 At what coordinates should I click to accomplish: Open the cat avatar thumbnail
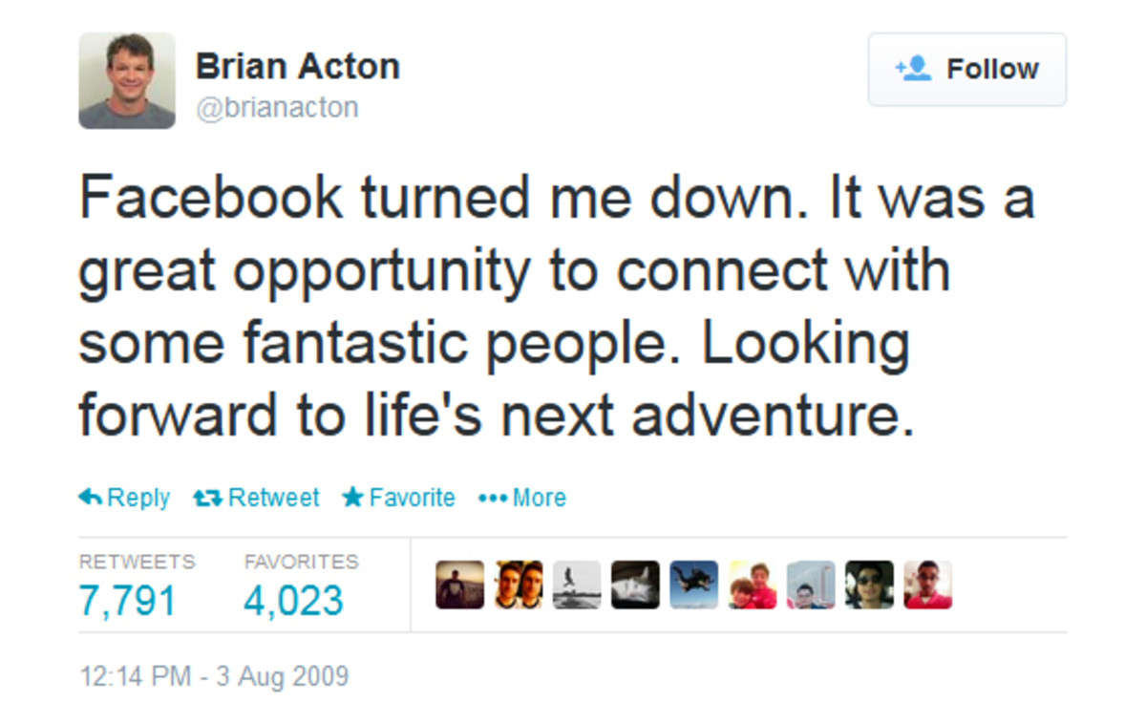pos(635,585)
